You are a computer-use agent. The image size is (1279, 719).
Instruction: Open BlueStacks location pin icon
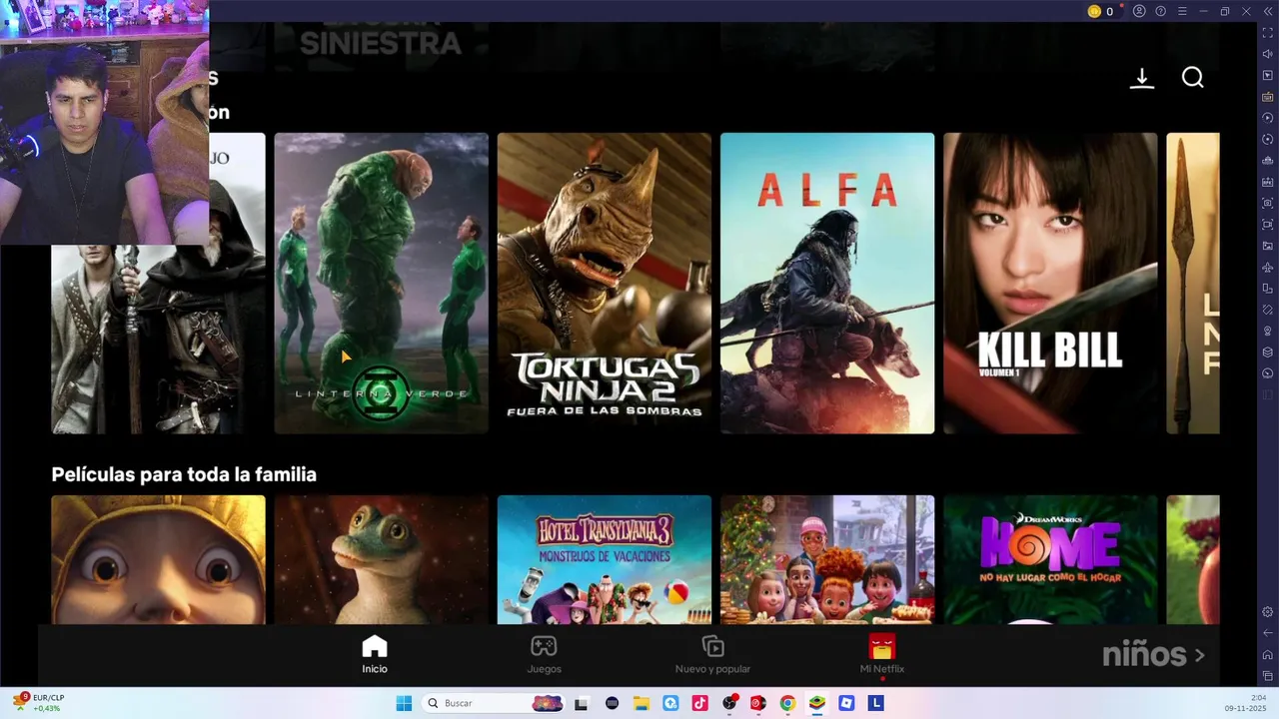1268,331
